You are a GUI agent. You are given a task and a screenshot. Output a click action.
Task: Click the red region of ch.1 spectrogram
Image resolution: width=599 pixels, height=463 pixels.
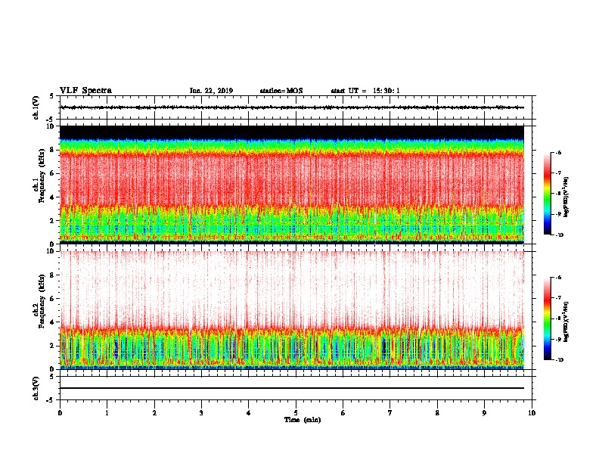tap(292, 179)
